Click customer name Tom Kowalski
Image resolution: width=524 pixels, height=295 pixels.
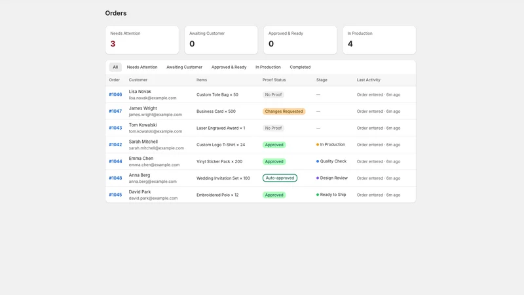(x=143, y=125)
